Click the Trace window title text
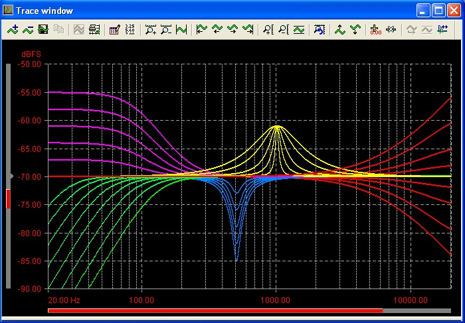 [x=45, y=11]
